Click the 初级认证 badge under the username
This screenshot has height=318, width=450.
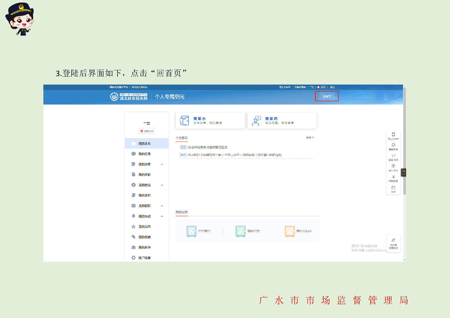click(x=147, y=131)
